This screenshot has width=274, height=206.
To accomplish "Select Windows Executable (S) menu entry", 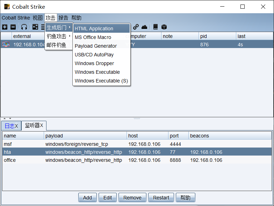I will pos(101,81).
